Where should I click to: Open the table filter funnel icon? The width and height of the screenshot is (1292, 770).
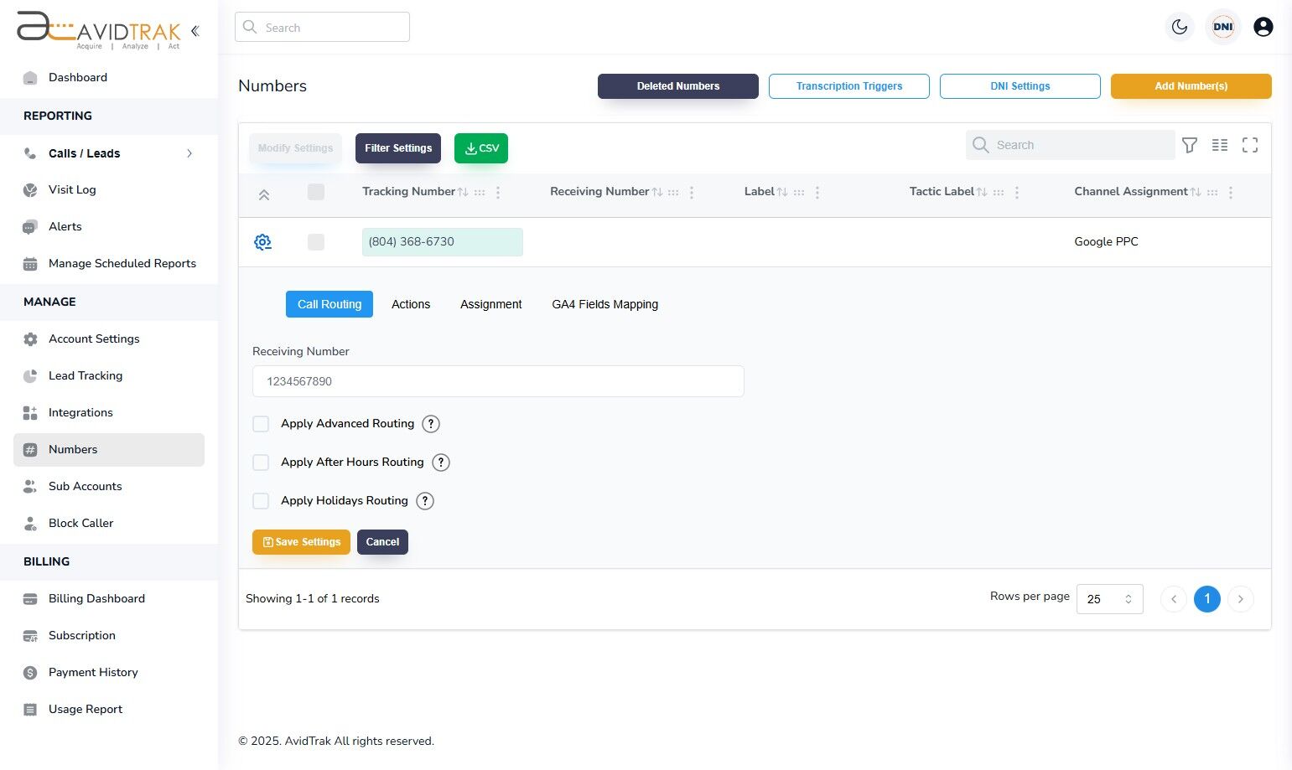point(1190,145)
